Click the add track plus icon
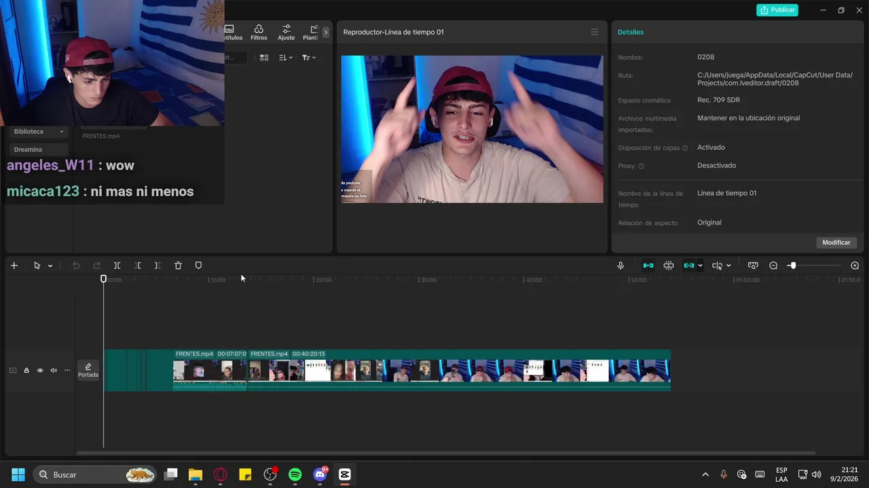869x488 pixels. click(x=14, y=266)
